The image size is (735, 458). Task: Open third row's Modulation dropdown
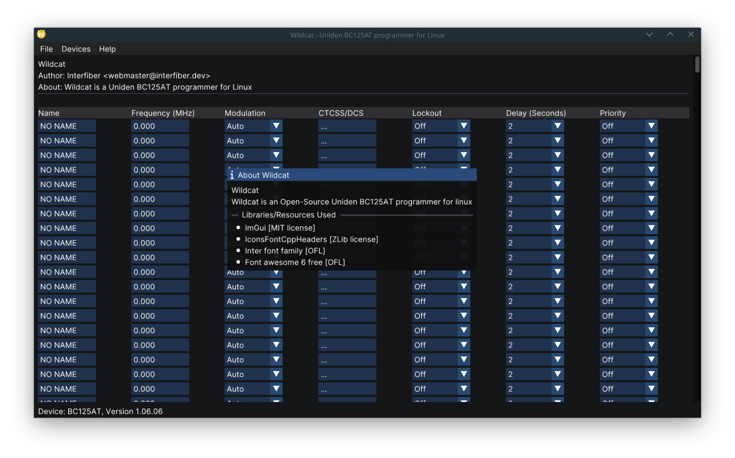253,155
